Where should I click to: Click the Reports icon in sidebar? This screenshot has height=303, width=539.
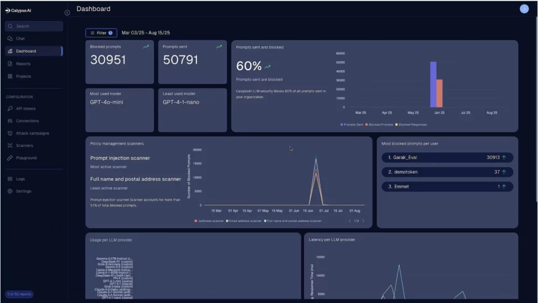point(10,64)
